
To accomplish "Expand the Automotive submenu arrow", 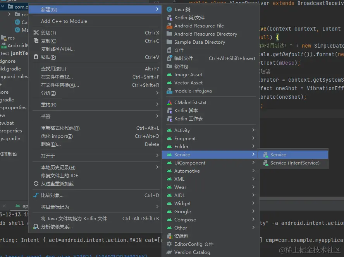I will 253,171.
